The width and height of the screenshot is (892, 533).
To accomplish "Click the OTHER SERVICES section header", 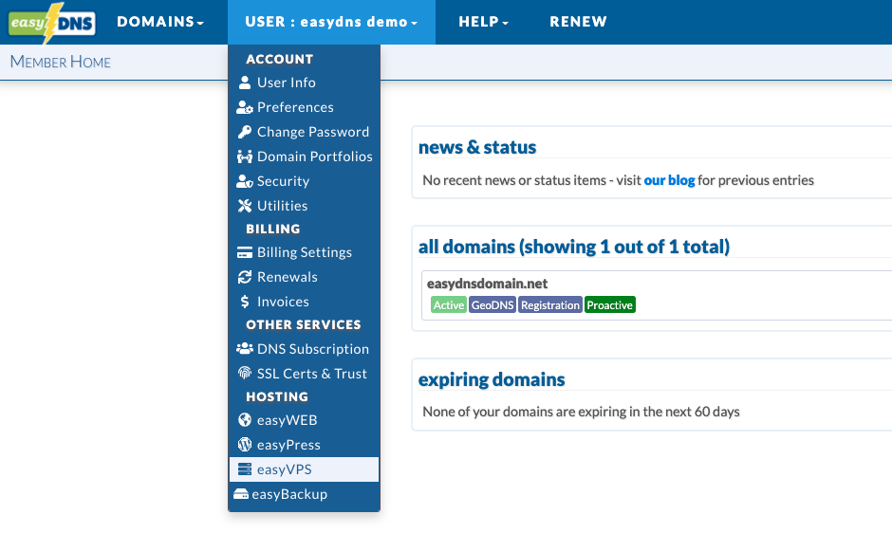I will 304,324.
